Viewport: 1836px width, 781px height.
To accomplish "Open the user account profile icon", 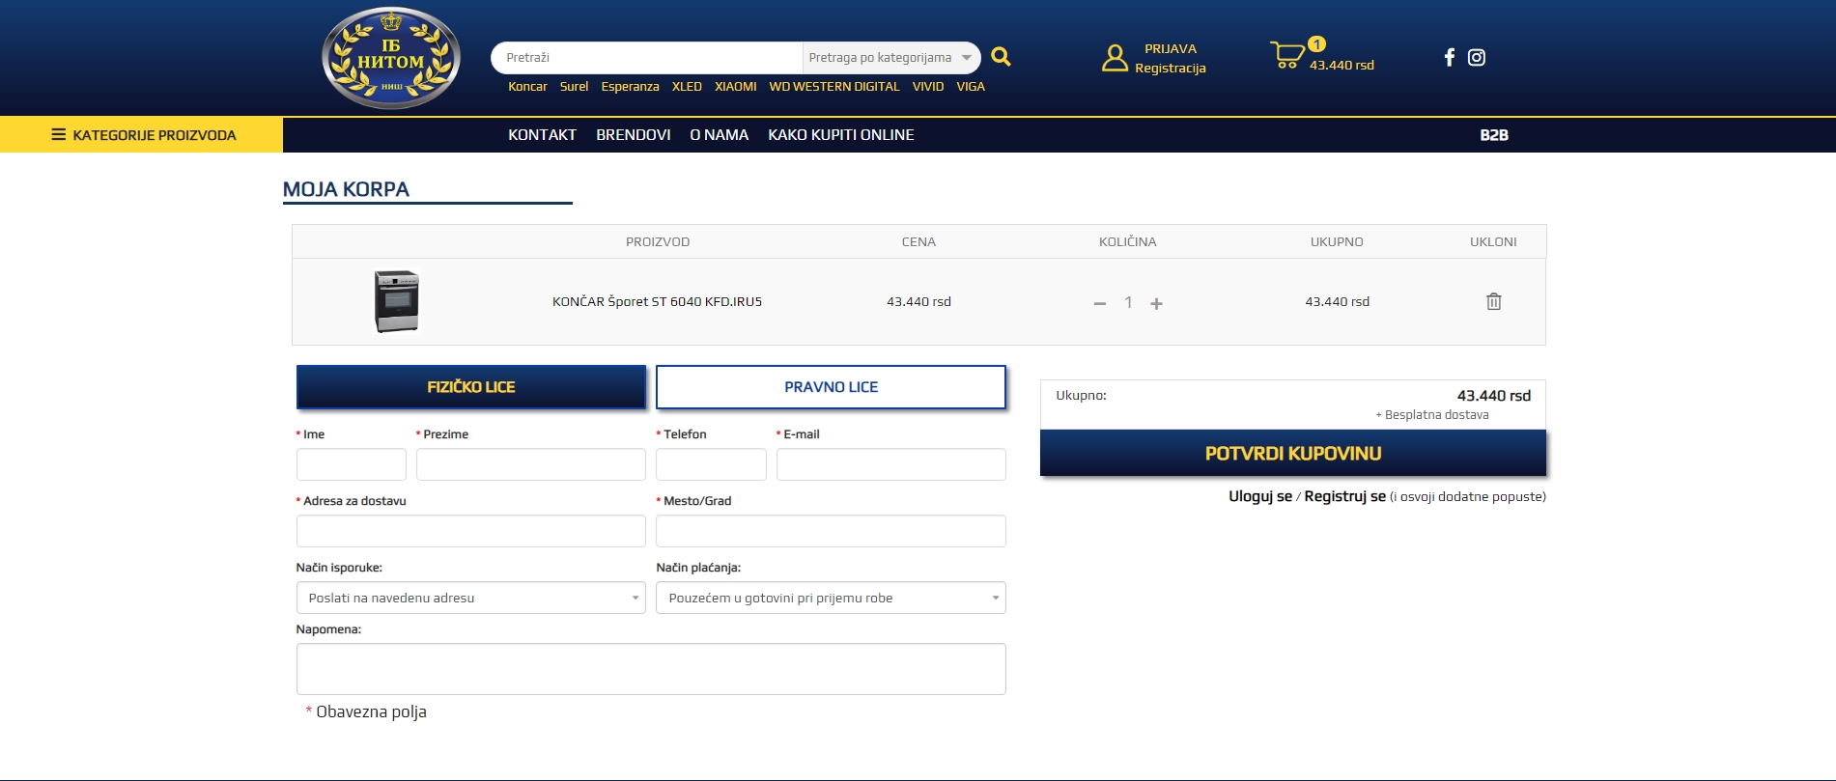I will [1115, 58].
